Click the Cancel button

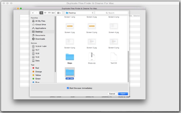(112, 94)
